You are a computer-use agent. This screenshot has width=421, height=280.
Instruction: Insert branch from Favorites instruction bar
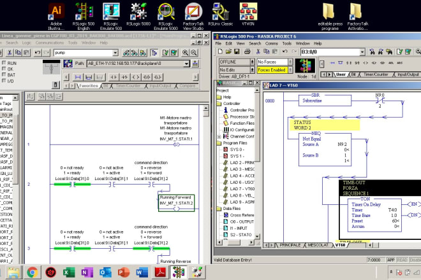coord(89,77)
